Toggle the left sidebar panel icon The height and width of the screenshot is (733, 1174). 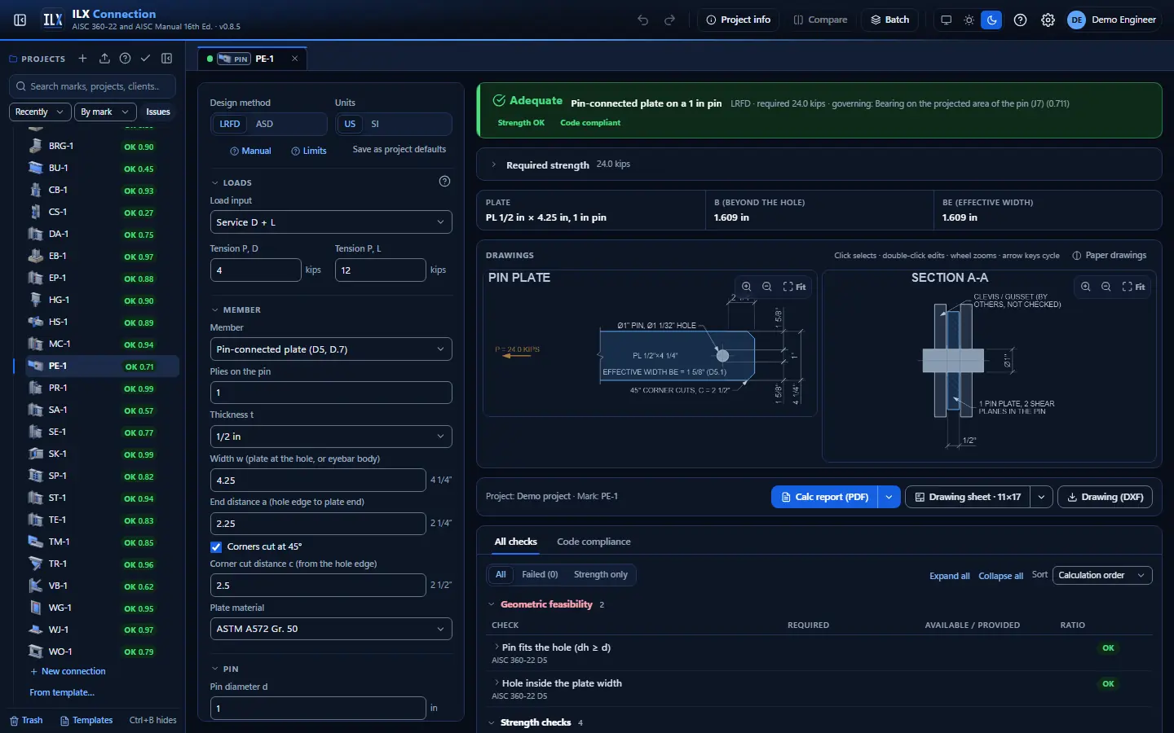coord(20,20)
